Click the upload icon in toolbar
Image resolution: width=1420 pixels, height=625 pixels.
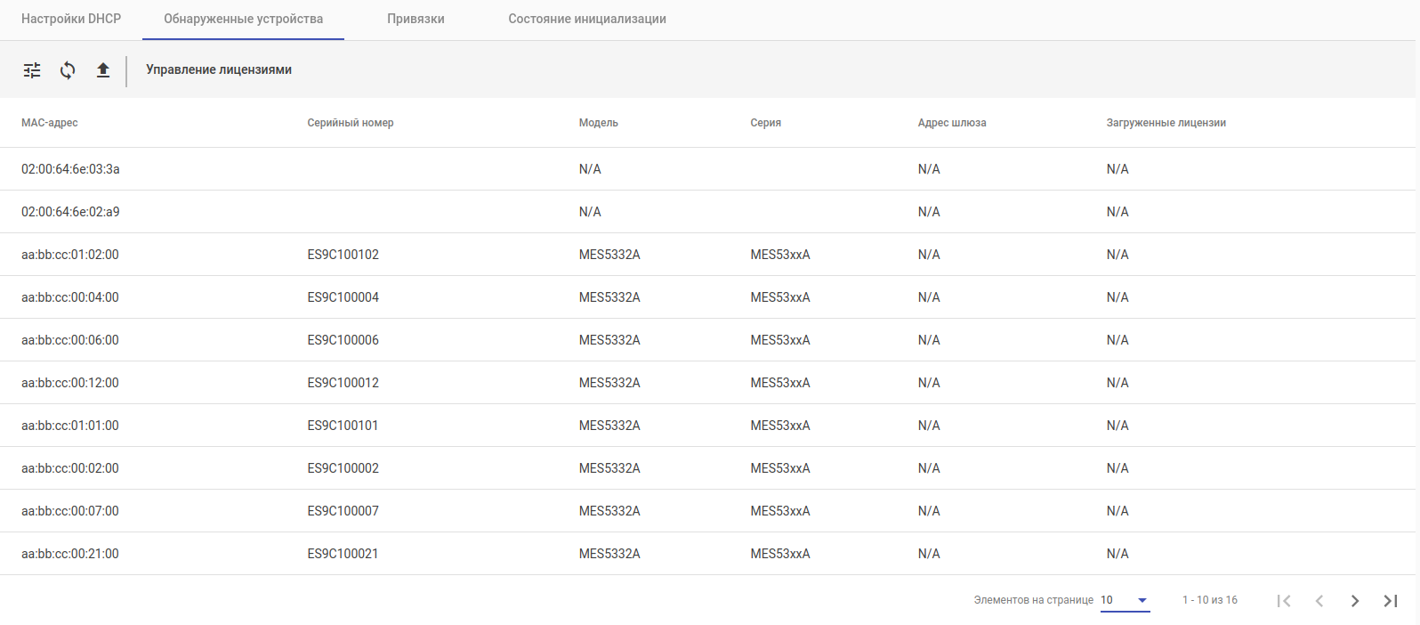click(x=103, y=70)
